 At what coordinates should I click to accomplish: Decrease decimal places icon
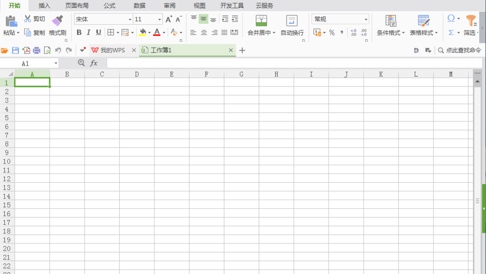tap(364, 33)
